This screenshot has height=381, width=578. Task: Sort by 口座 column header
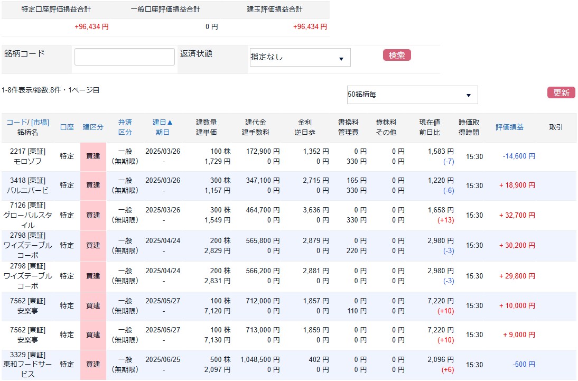coord(67,127)
